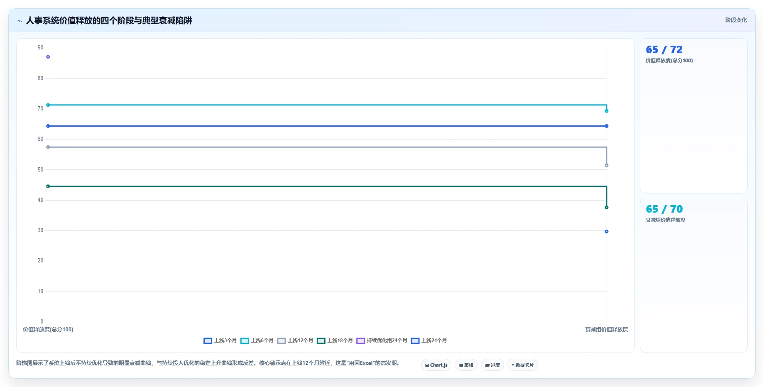
Task: Open the 65 / 72 价值释放度 card
Action: pyautogui.click(x=693, y=116)
